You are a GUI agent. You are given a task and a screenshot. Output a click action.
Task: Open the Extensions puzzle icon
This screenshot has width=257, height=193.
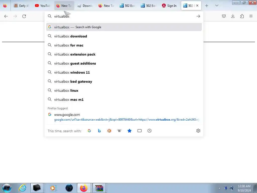(x=242, y=16)
